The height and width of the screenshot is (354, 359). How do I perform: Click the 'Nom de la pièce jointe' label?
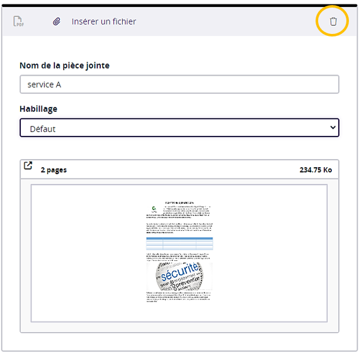(65, 65)
